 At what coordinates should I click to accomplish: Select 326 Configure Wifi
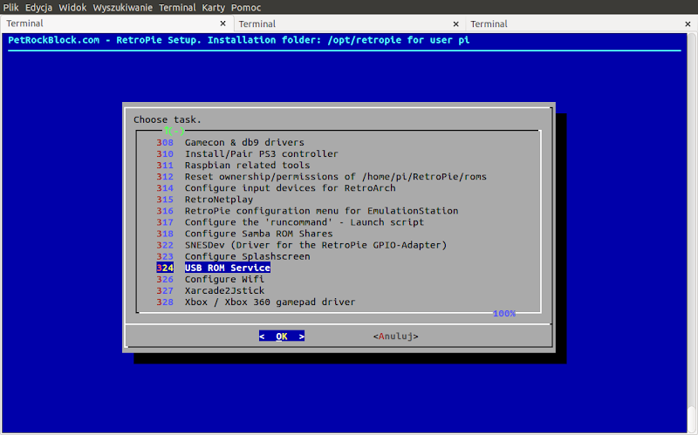(x=210, y=279)
